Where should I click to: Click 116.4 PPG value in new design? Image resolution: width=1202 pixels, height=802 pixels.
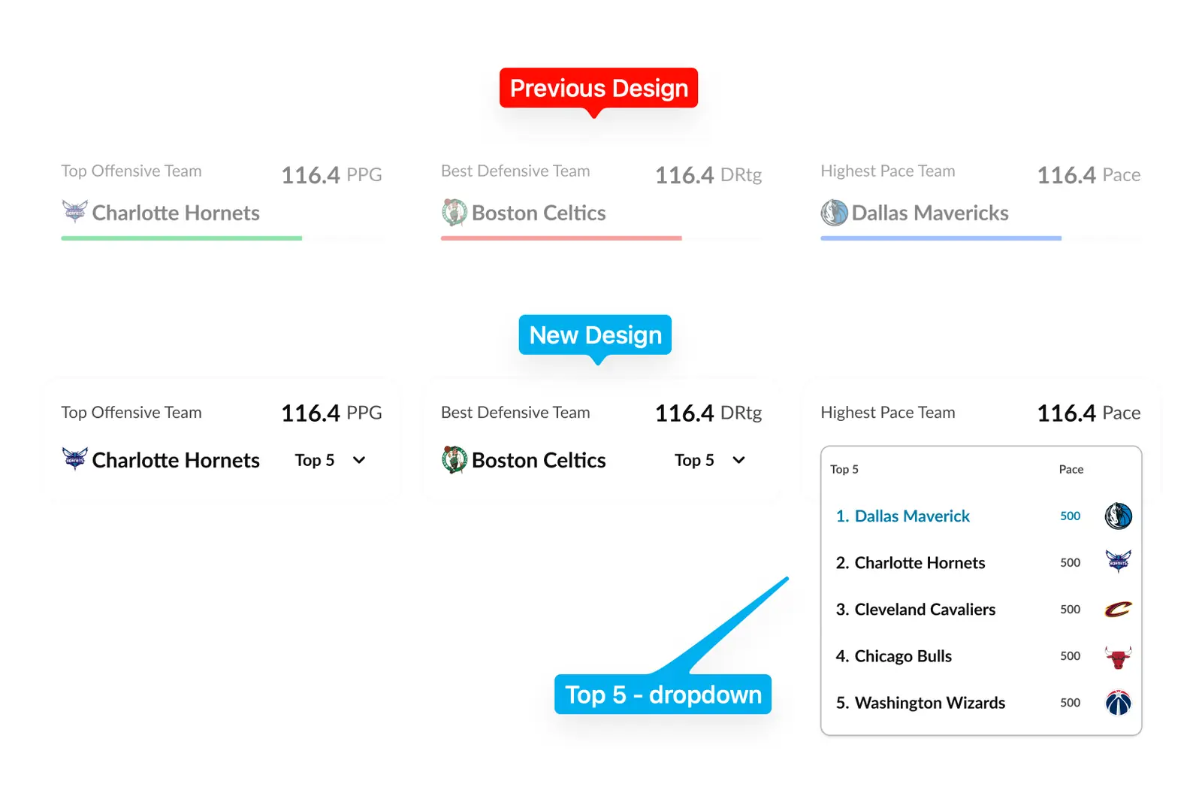pyautogui.click(x=331, y=413)
